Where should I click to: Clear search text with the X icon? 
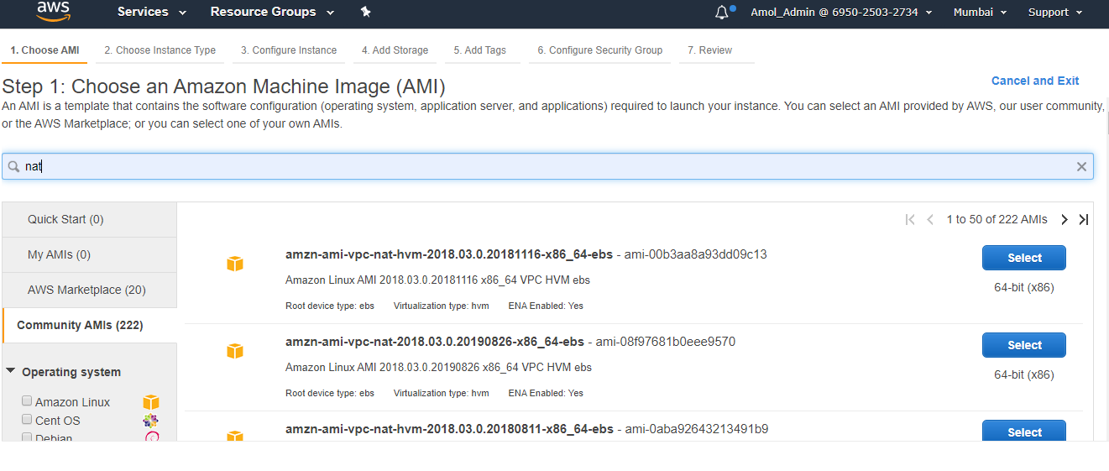pos(1081,167)
